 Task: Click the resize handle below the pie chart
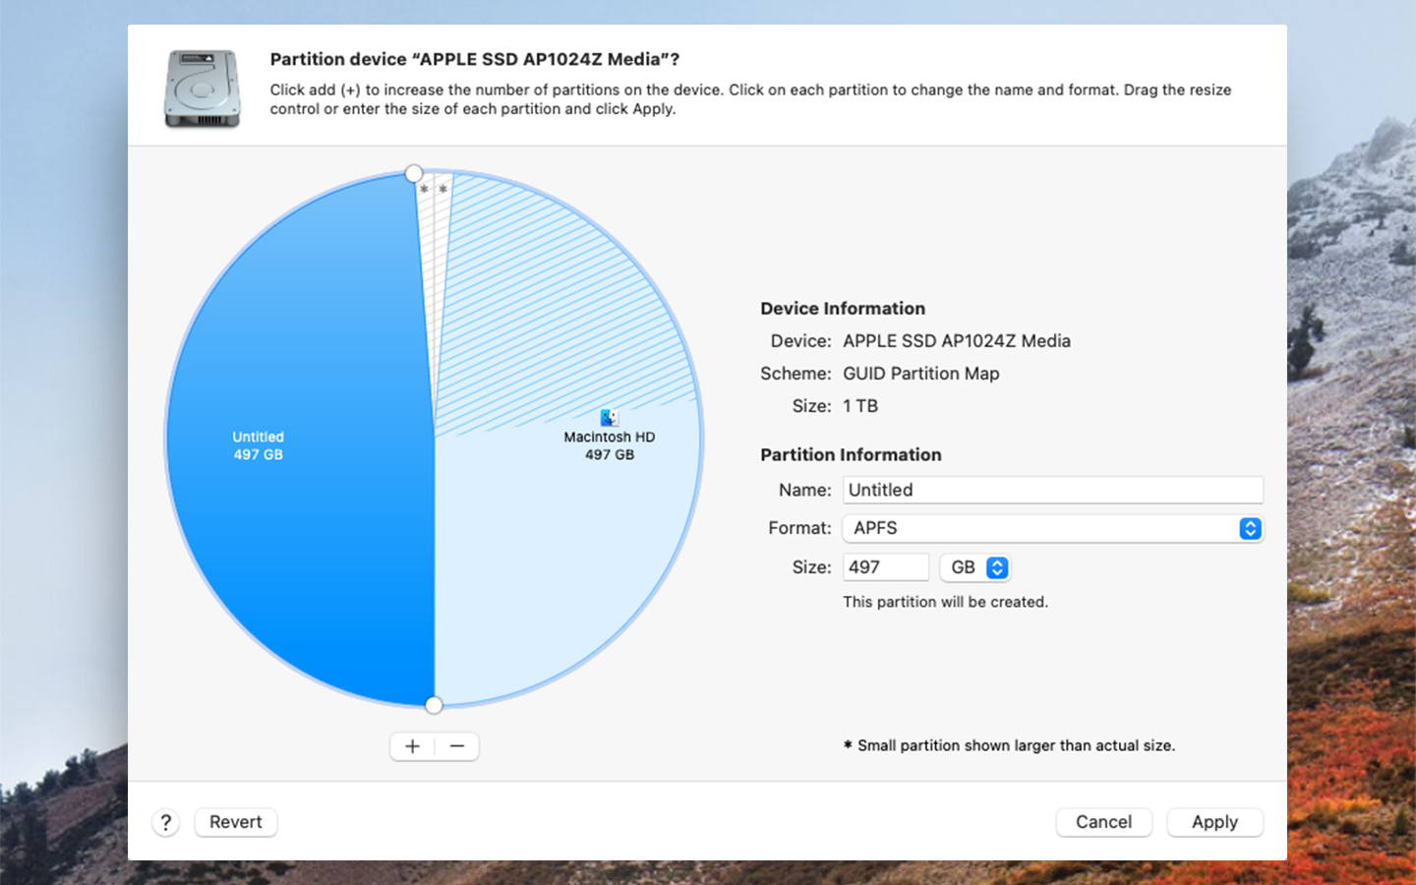(434, 705)
